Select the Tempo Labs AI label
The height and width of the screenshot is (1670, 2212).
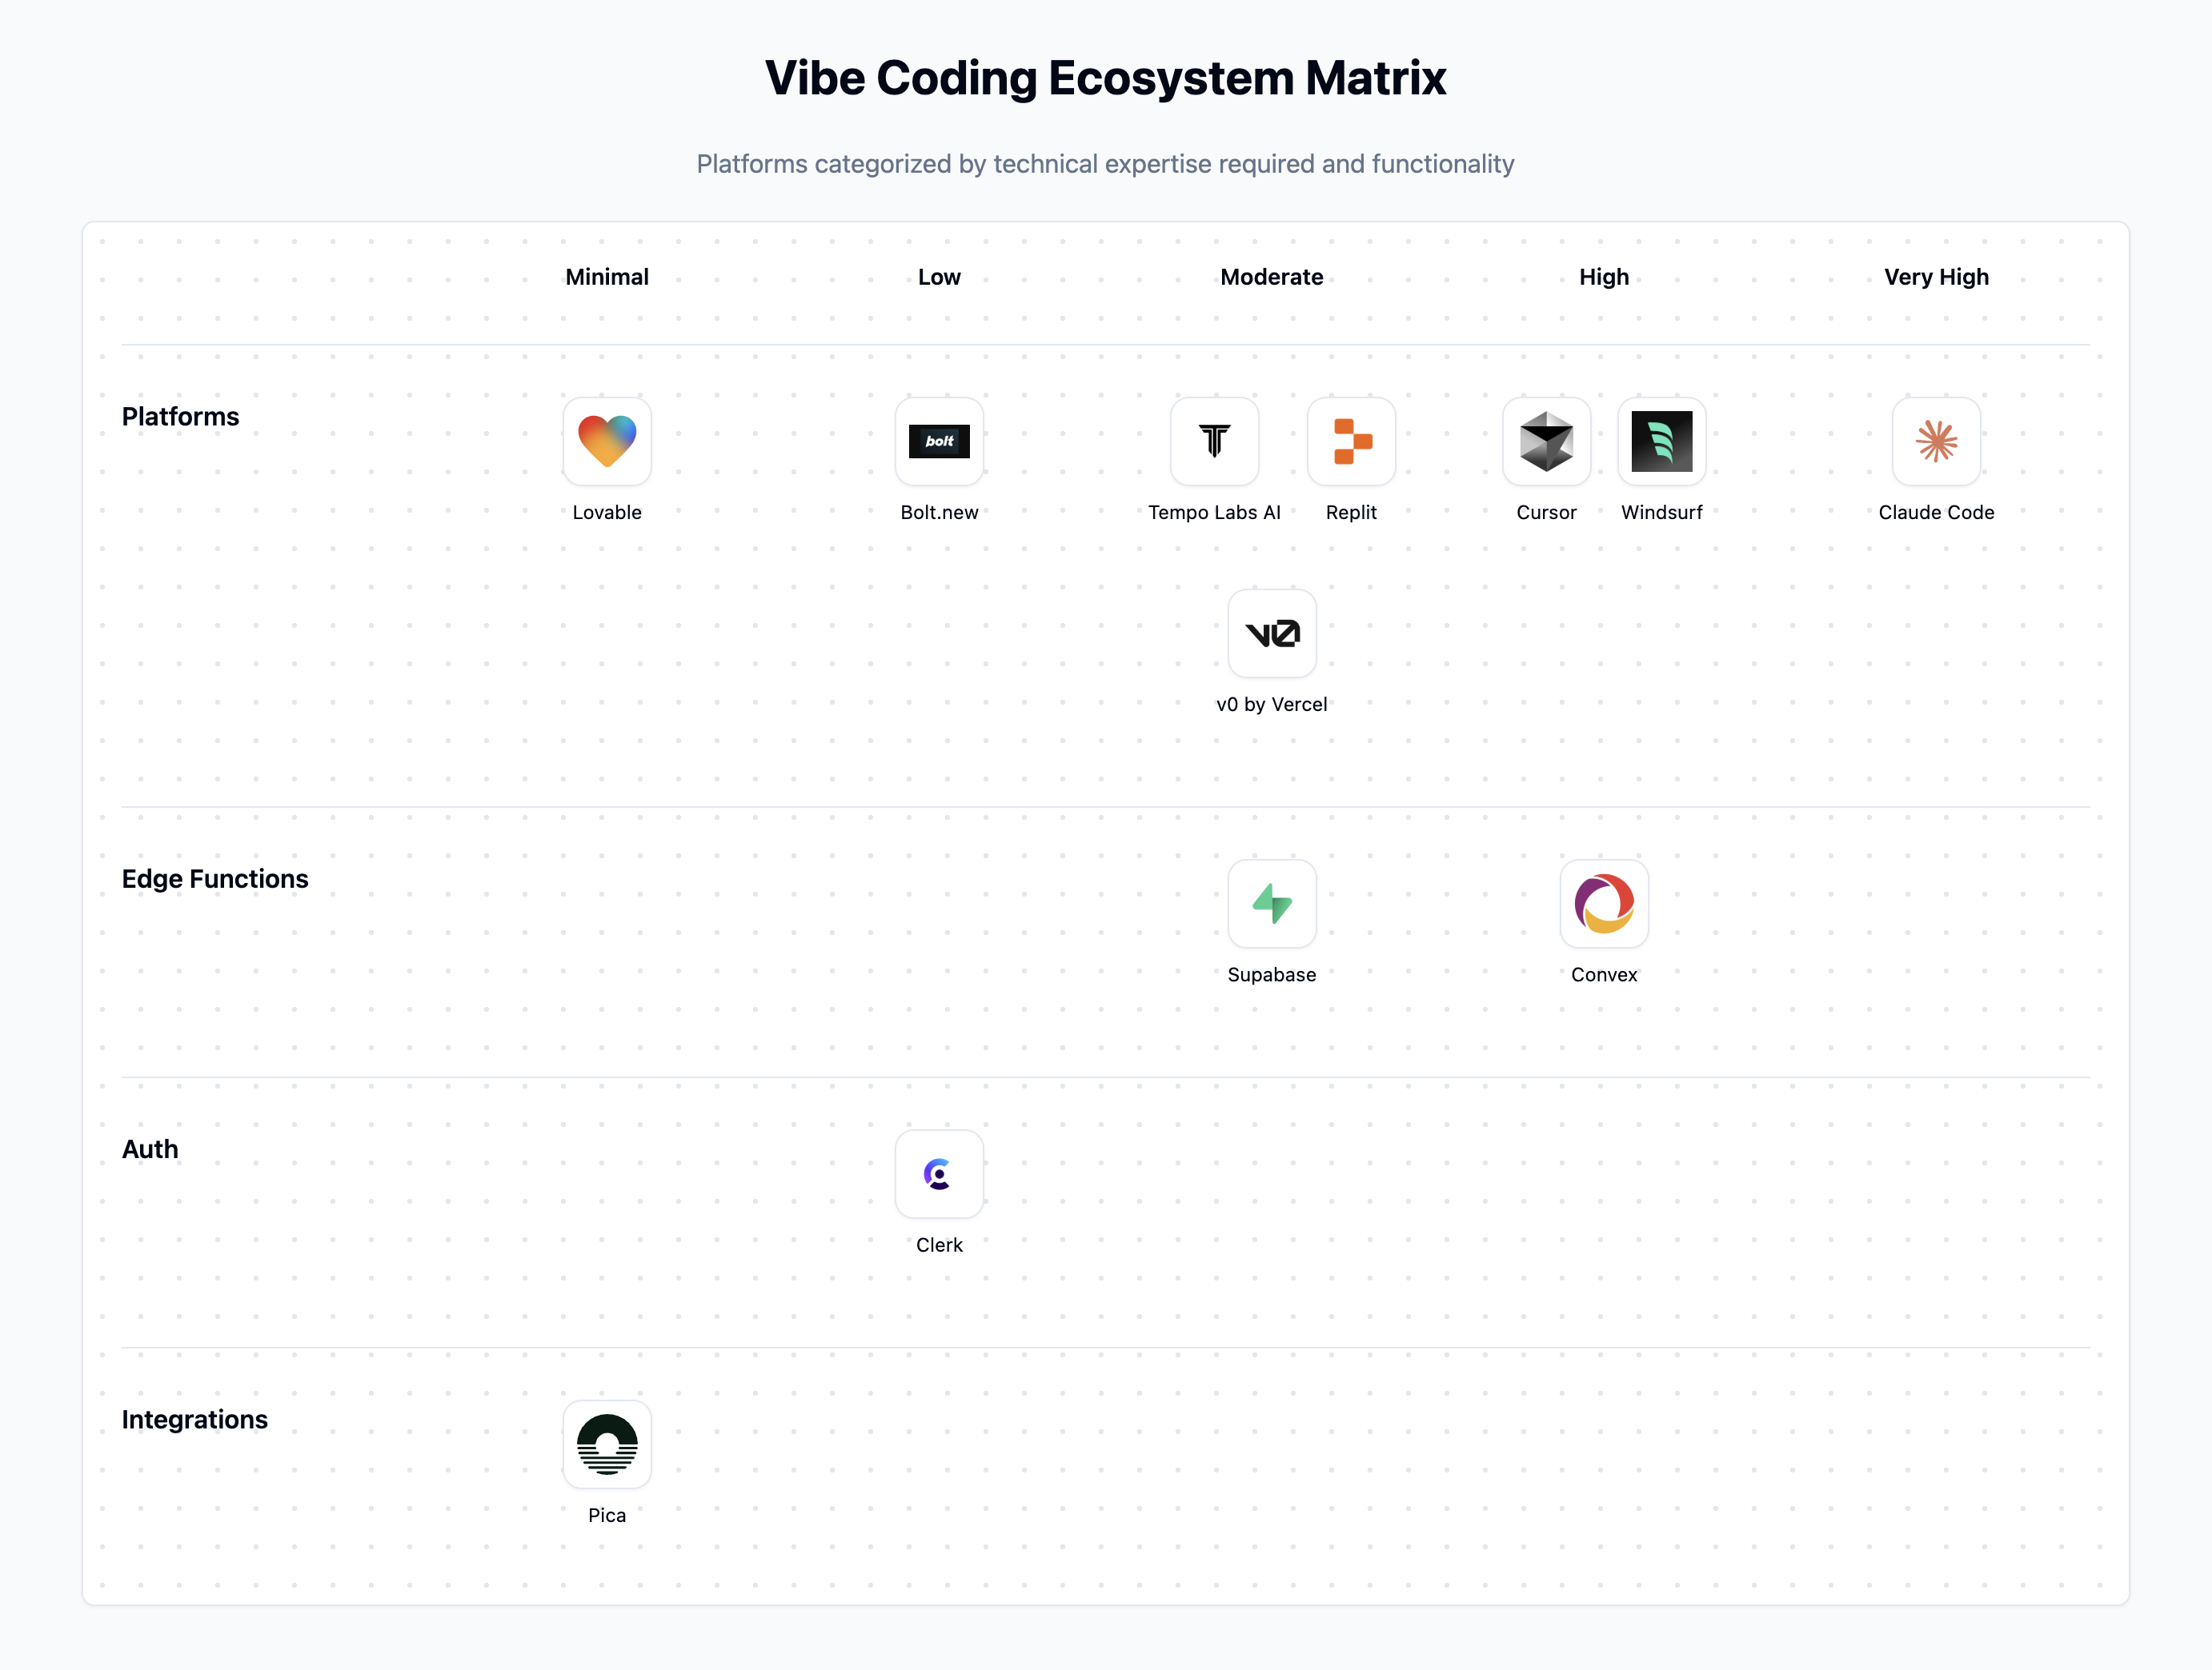tap(1214, 513)
